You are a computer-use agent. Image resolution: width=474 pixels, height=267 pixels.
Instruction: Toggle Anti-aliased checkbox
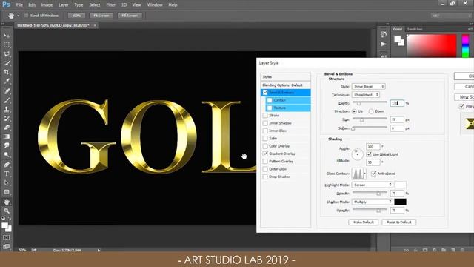373,174
